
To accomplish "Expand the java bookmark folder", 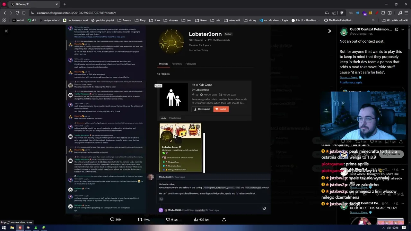I will coord(186,20).
